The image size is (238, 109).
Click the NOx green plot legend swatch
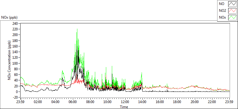click(x=232, y=17)
